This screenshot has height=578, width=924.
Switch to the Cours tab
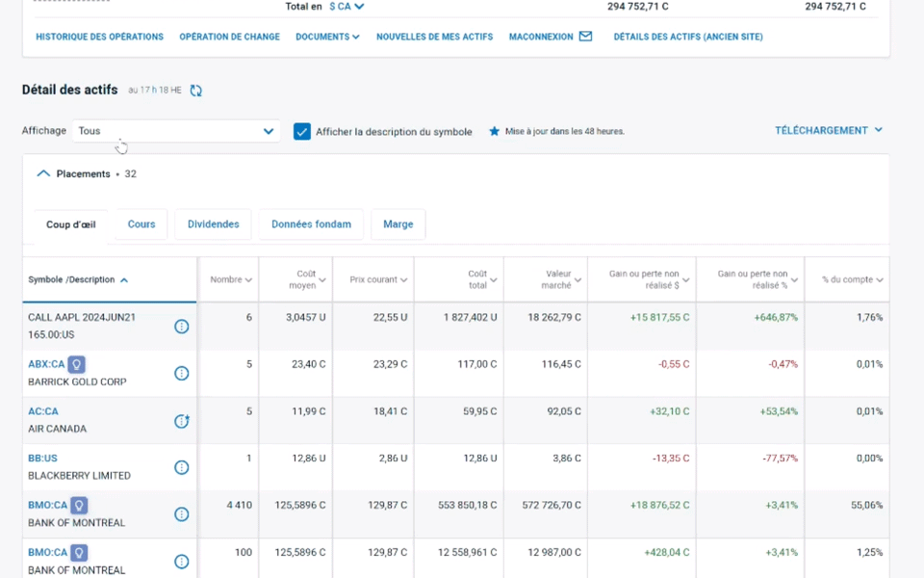(x=141, y=224)
